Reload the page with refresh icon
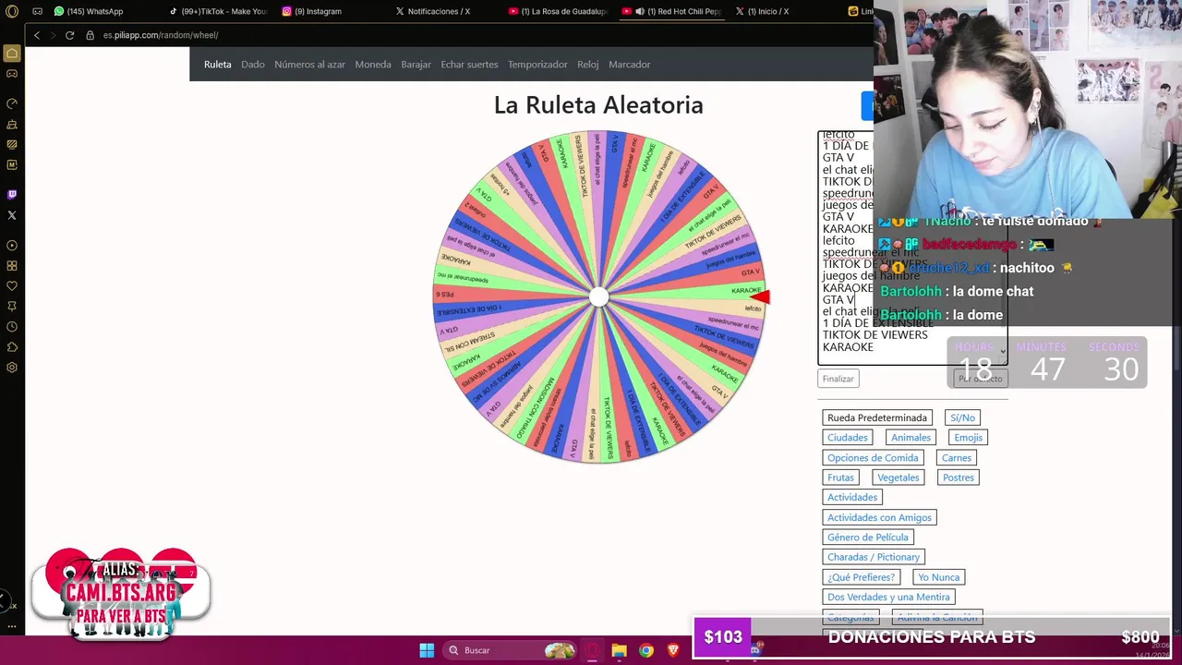The image size is (1182, 665). 69,35
